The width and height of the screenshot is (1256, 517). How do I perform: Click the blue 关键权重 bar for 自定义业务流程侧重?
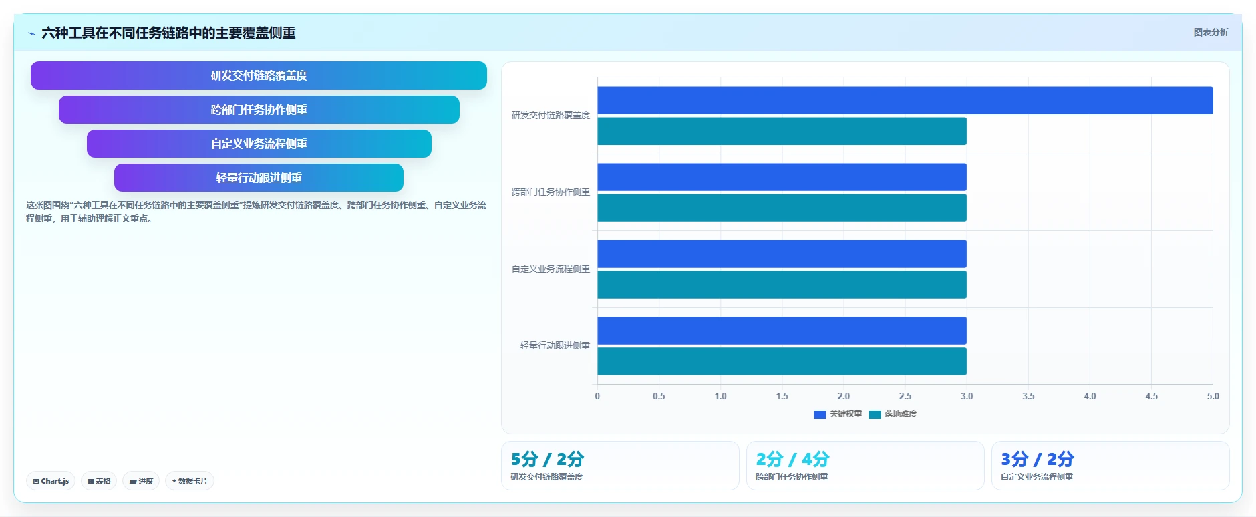click(x=782, y=254)
